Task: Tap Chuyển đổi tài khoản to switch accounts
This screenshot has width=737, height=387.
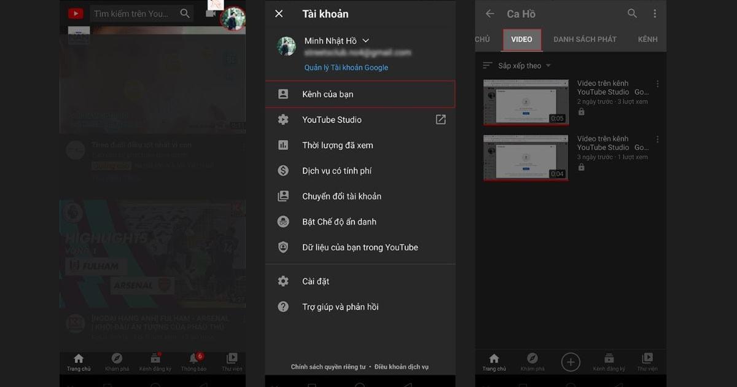Action: 340,196
